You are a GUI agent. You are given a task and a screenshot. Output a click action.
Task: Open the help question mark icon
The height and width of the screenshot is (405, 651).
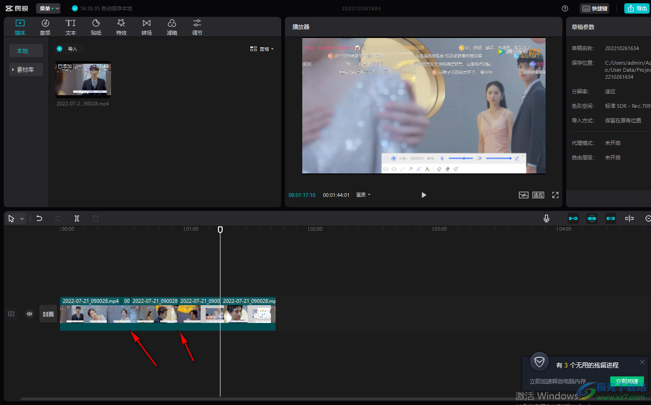[565, 8]
